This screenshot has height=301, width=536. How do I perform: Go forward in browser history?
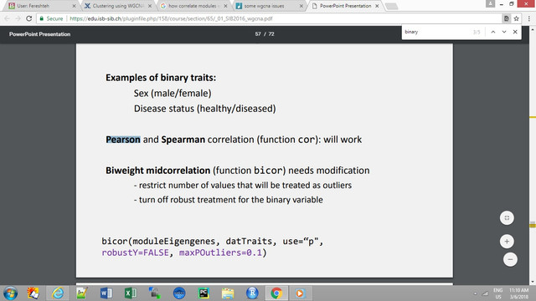[18, 18]
